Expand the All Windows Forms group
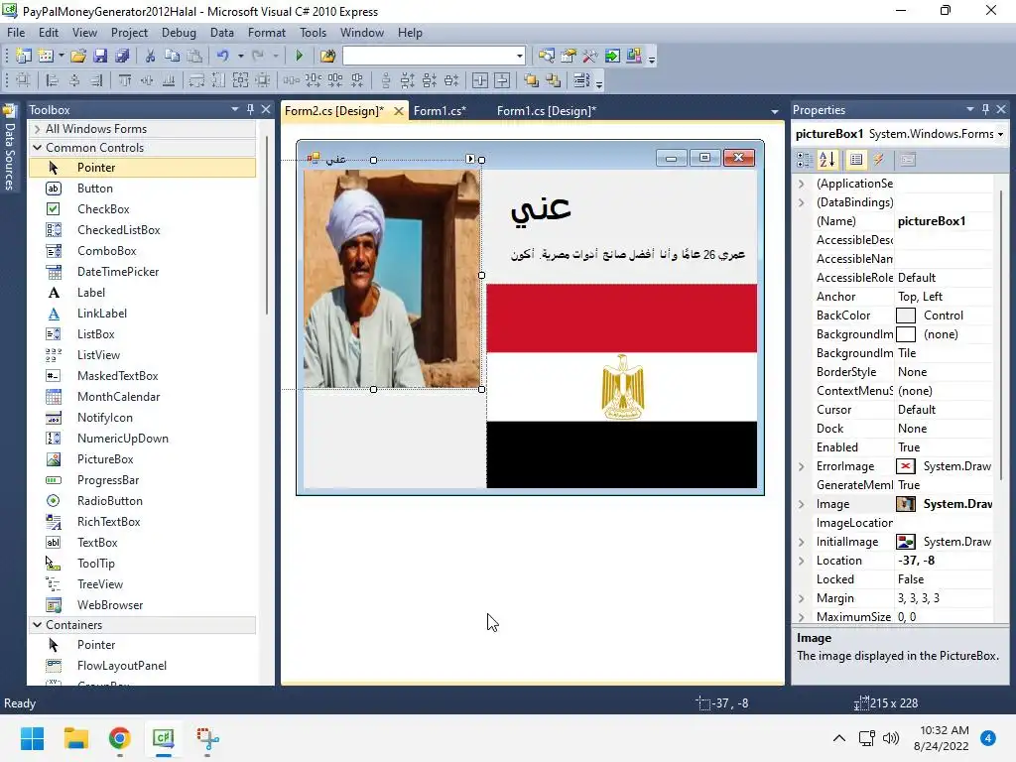 pos(38,129)
